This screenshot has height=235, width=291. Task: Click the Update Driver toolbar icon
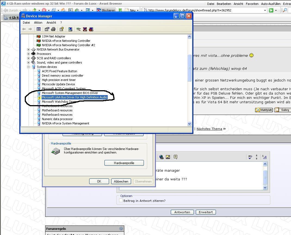(x=79, y=29)
